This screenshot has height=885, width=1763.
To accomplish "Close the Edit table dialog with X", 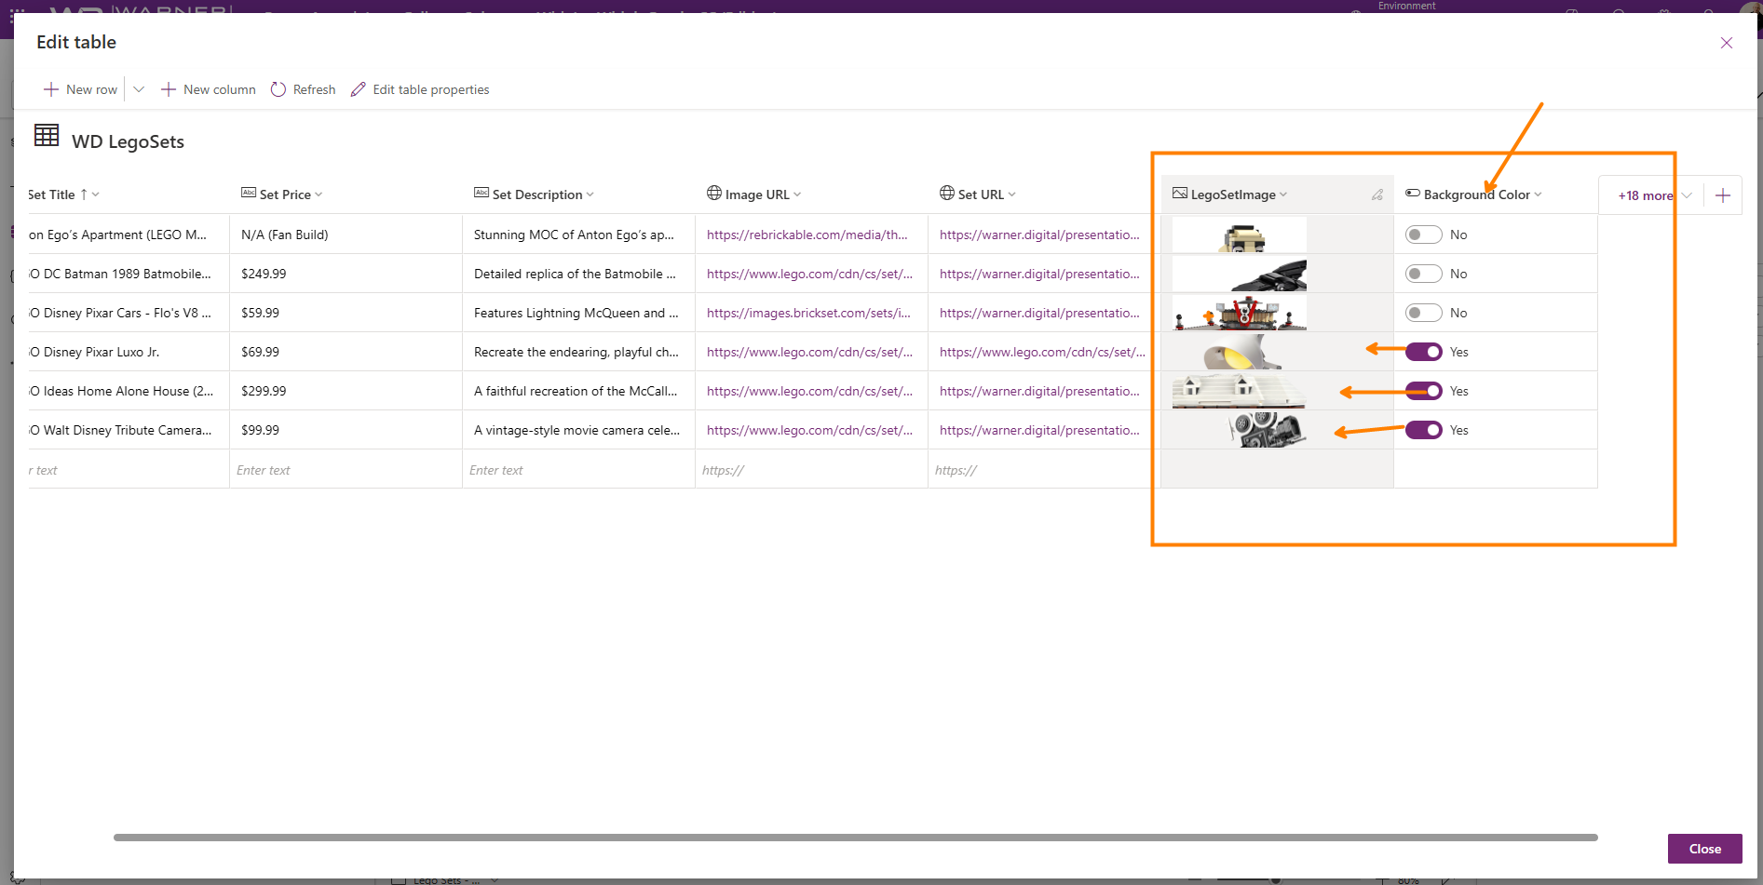I will pos(1726,43).
